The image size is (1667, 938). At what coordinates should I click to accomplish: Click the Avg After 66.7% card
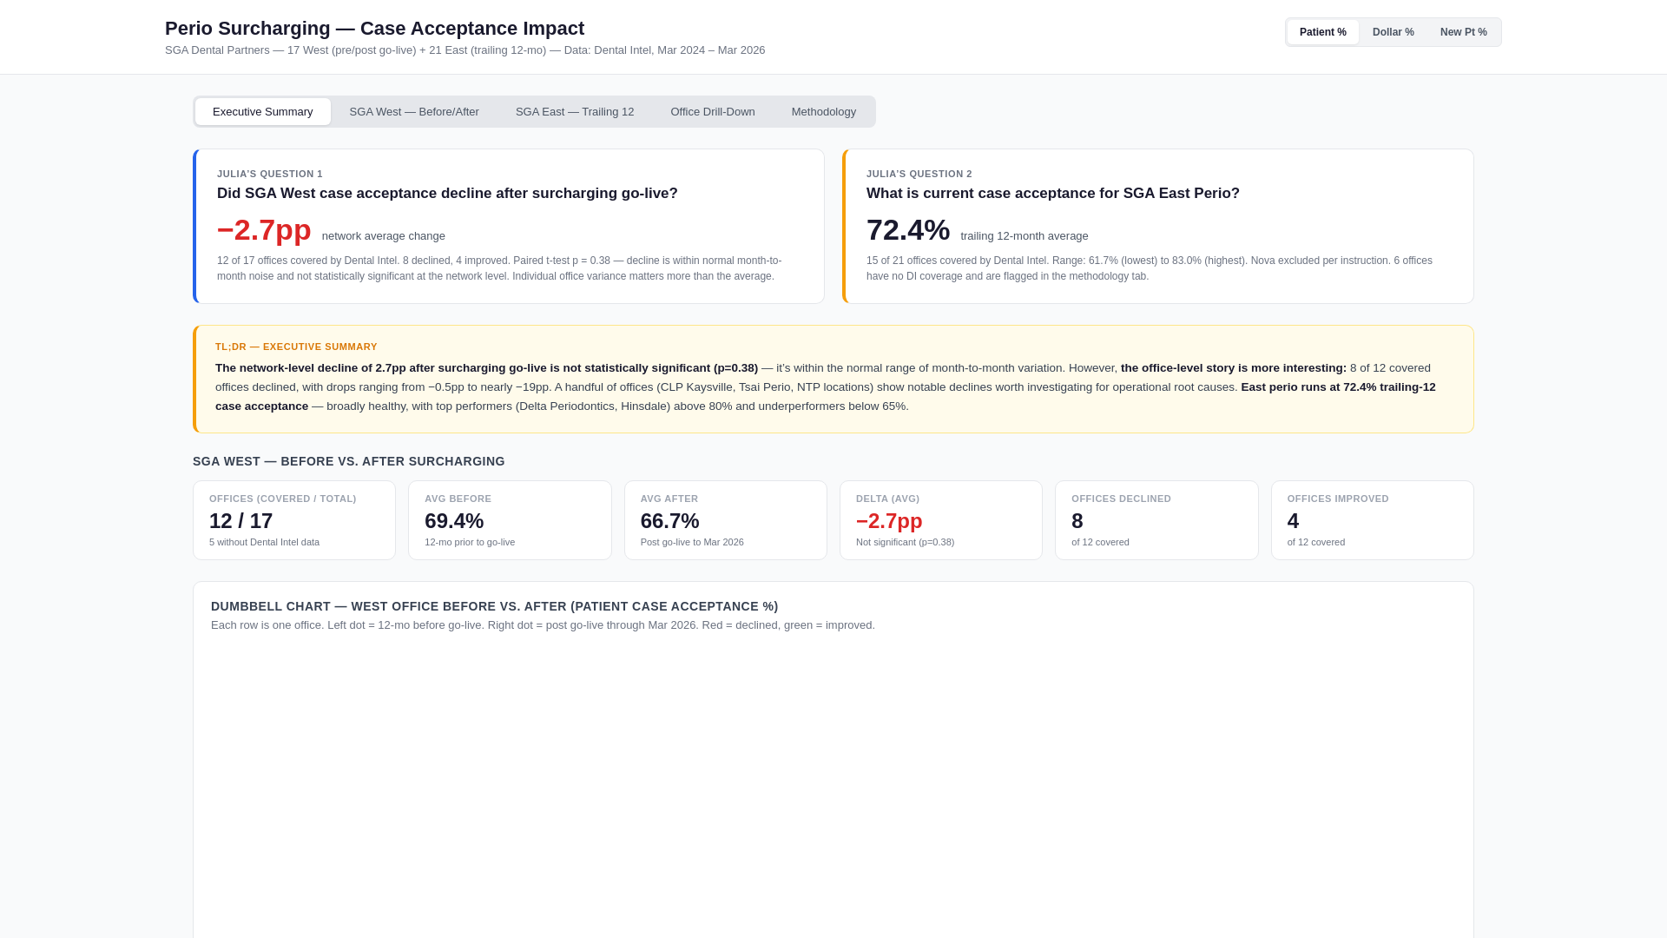pos(726,520)
